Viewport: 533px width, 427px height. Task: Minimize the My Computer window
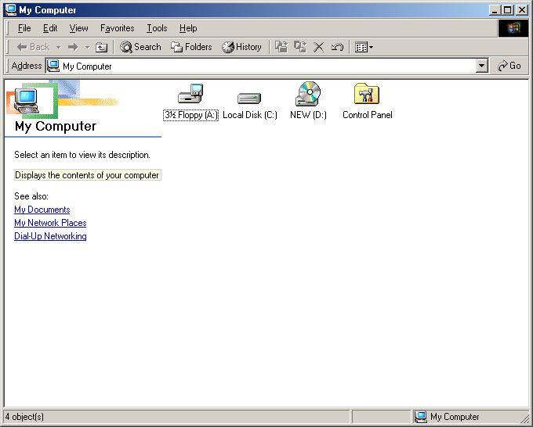tap(495, 10)
